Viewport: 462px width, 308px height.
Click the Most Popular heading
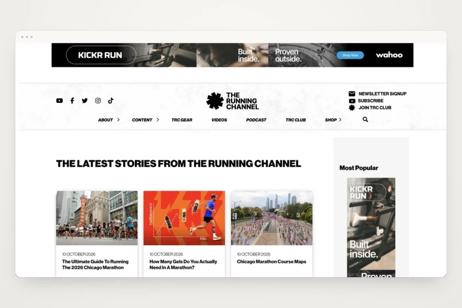tap(359, 168)
